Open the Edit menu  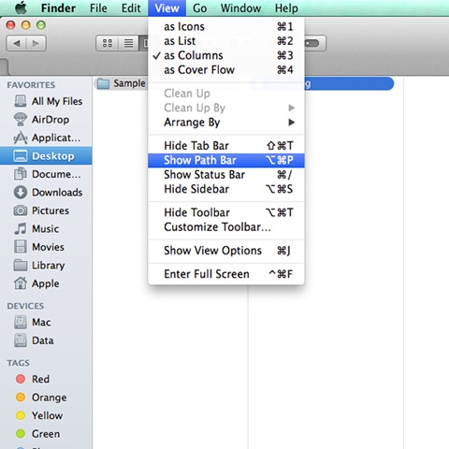tap(131, 7)
